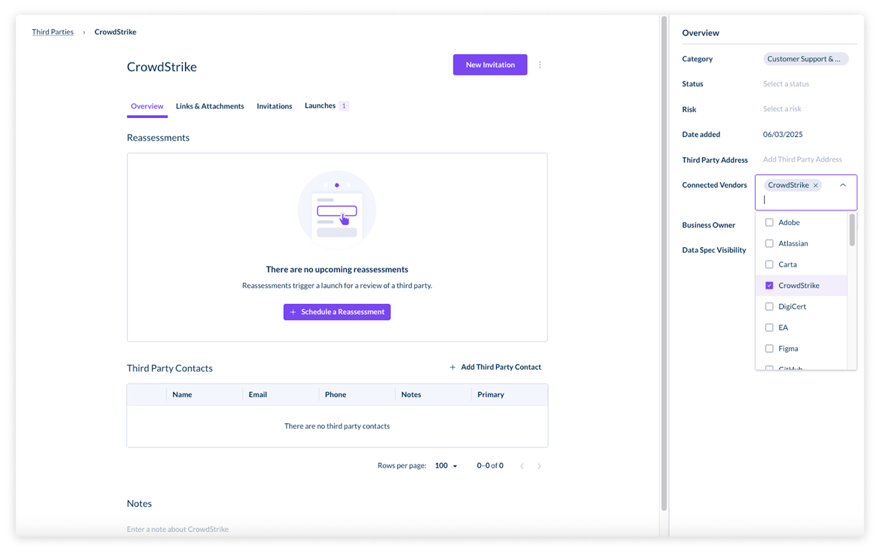This screenshot has width=880, height=553.
Task: Check the Figma vendor checkbox
Action: (769, 349)
